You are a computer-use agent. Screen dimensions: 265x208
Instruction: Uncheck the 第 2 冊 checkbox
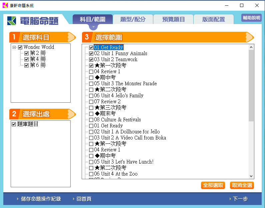27,53
